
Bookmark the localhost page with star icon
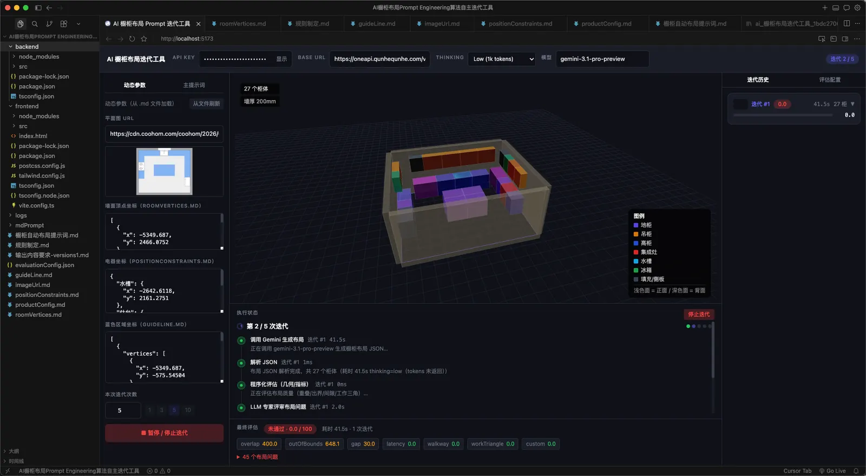144,39
